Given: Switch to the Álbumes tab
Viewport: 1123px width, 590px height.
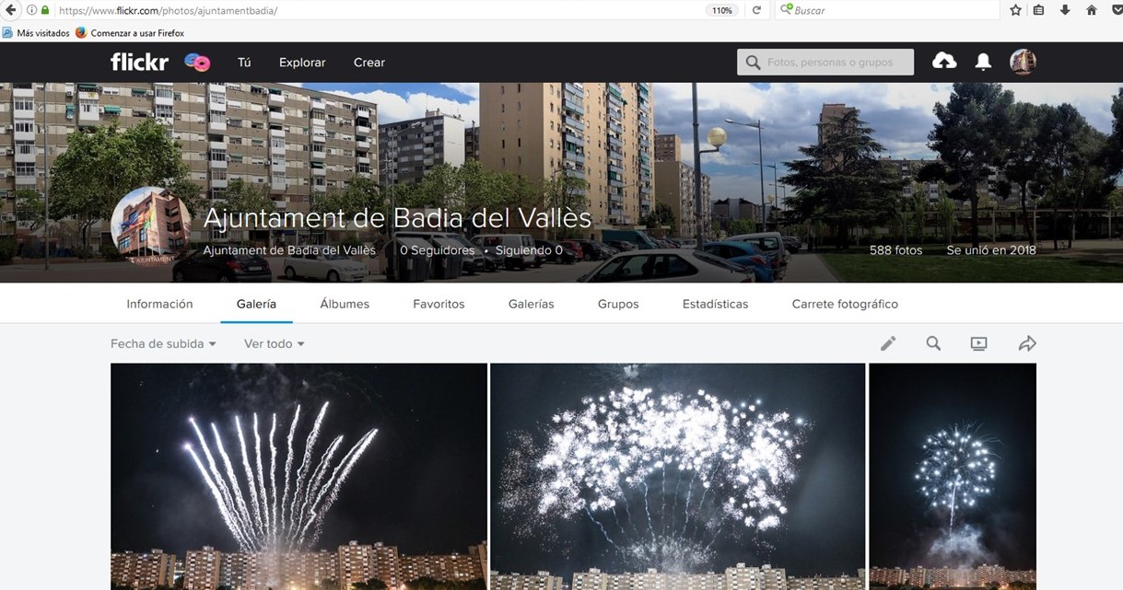Looking at the screenshot, I should point(345,304).
